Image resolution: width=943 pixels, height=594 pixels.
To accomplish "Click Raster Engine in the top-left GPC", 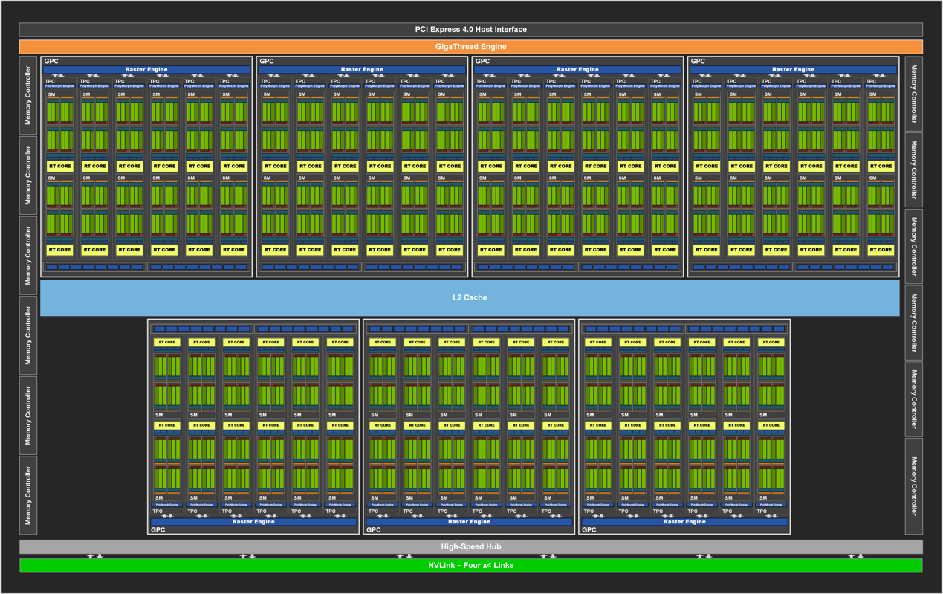I will [x=146, y=70].
